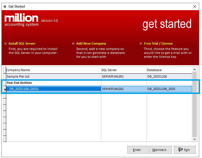Select the DB_20251106 (2025) archive row
The width and height of the screenshot is (202, 158).
pyautogui.click(x=99, y=89)
